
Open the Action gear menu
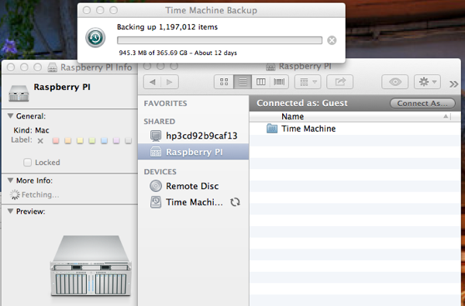pyautogui.click(x=427, y=82)
